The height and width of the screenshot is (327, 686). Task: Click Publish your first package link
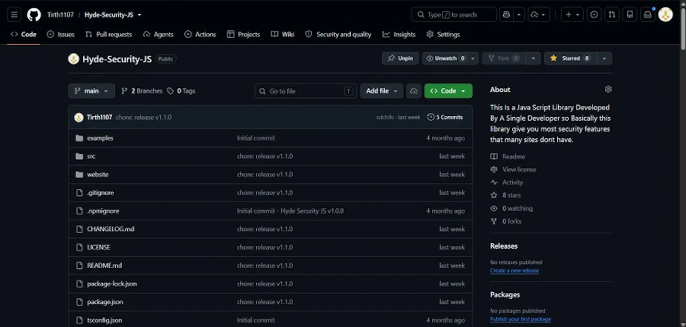521,319
